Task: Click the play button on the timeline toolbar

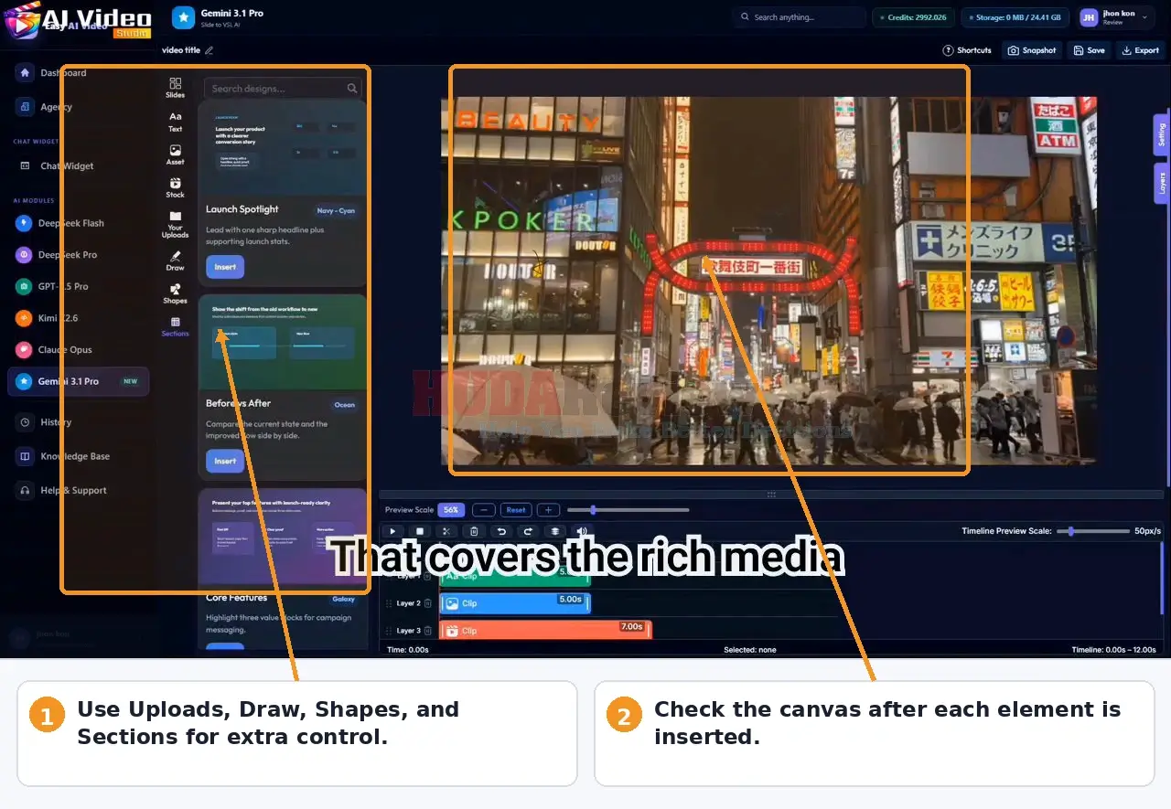Action: pos(392,531)
